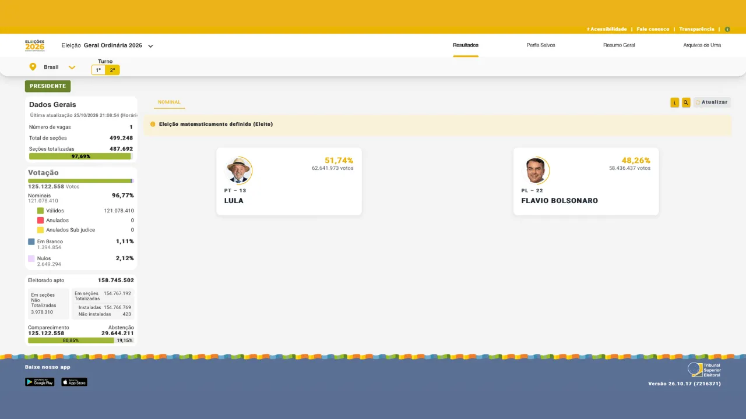Click the FLAVIO BOLSONARO candidate name
The image size is (746, 419).
(559, 201)
